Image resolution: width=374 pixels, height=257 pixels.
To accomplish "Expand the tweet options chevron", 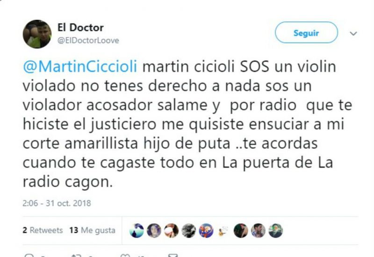I will pos(353,33).
